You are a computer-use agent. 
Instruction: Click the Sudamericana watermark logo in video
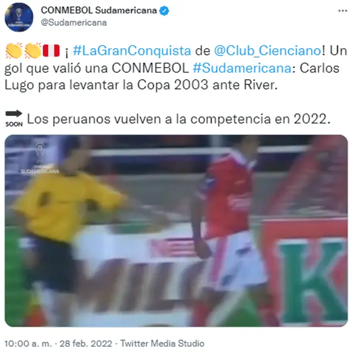coord(40,159)
